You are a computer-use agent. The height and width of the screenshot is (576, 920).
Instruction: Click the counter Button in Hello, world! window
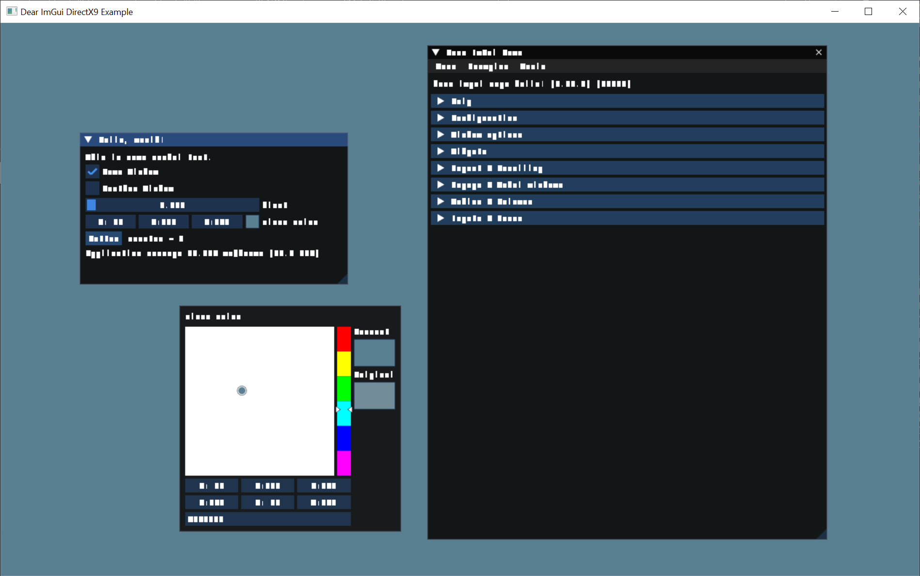click(104, 238)
